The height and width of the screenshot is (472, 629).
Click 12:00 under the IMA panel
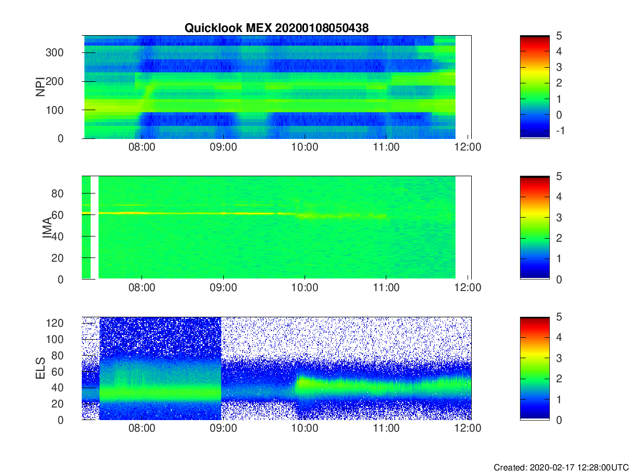[468, 288]
